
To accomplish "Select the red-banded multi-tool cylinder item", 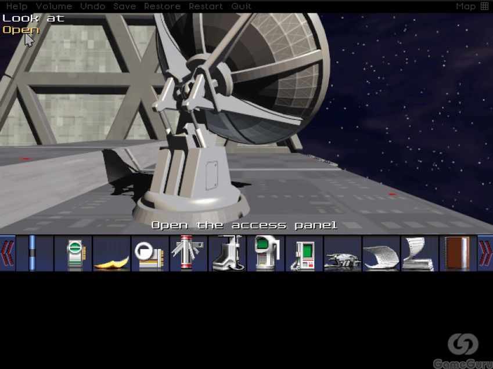I will 188,252.
